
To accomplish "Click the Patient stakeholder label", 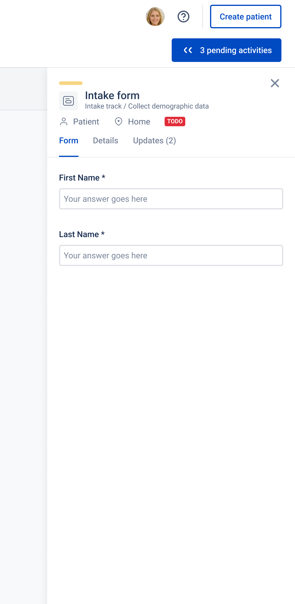I will coord(86,122).
